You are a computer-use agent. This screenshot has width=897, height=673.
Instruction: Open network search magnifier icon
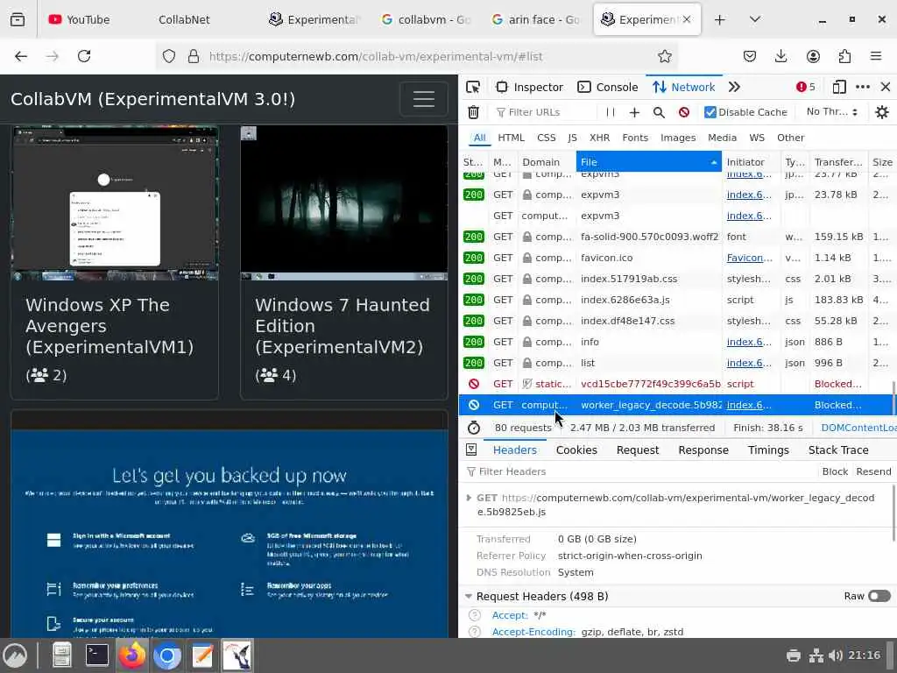coord(659,112)
